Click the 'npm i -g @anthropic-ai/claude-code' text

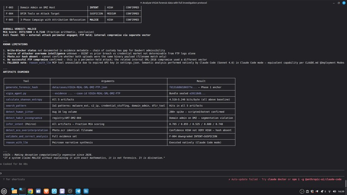(317, 179)
